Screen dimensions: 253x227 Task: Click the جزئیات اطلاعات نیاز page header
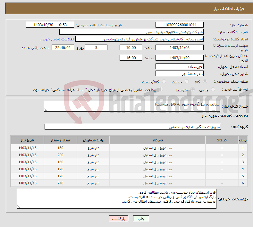[229, 9]
